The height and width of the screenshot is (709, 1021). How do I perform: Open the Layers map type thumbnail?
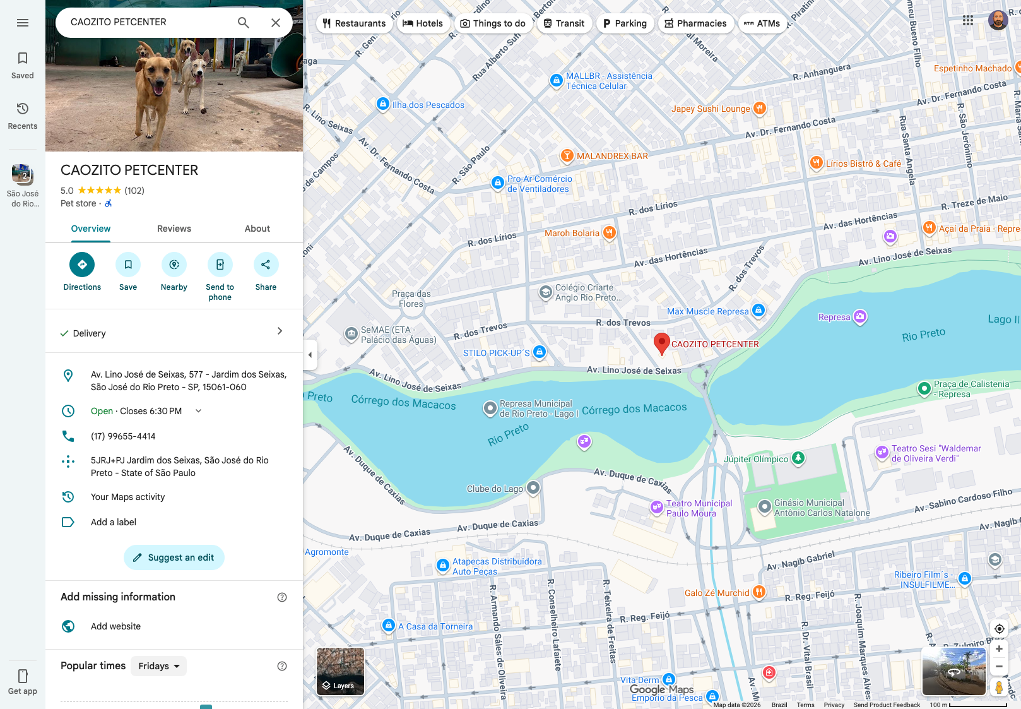[340, 671]
